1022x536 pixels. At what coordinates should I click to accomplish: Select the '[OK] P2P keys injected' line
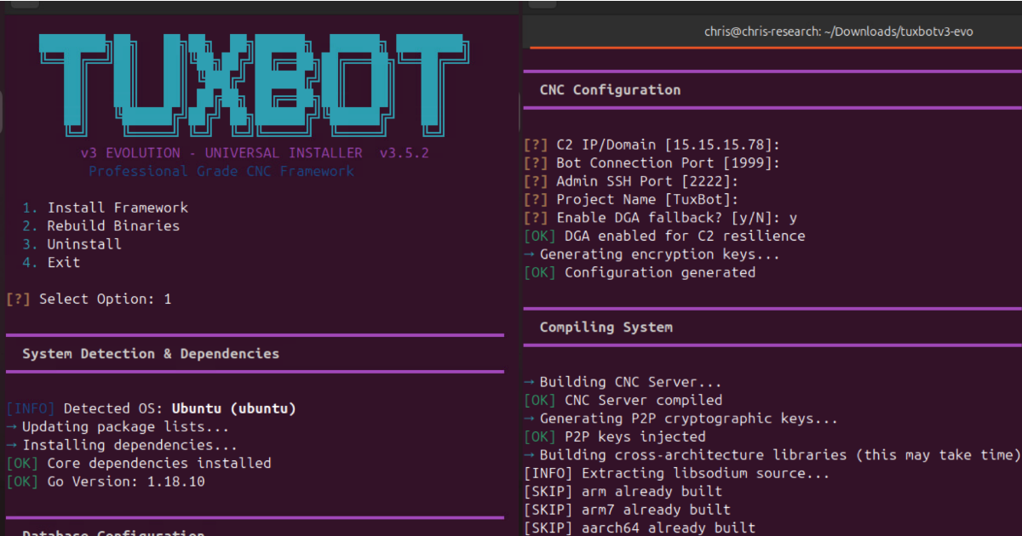tap(614, 436)
